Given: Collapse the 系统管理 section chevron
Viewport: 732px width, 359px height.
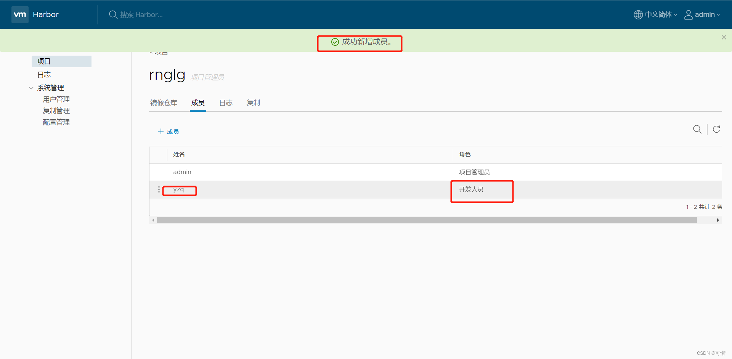Looking at the screenshot, I should [31, 88].
